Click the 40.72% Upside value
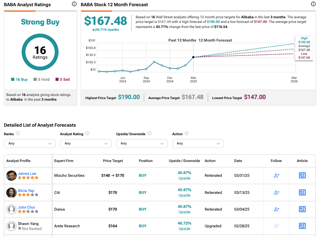The width and height of the screenshot is (318, 237). pos(184,226)
